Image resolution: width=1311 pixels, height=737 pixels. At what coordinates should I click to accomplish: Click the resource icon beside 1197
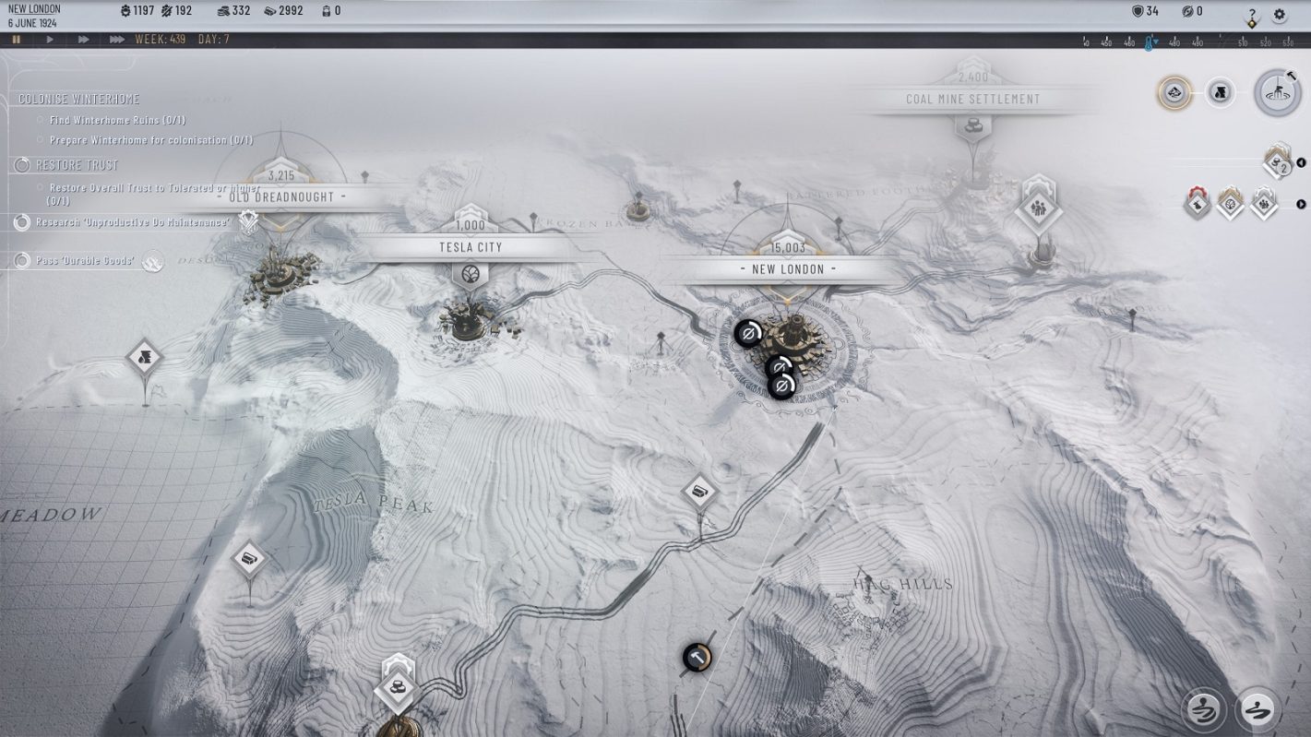125,11
